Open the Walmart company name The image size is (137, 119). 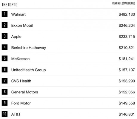[19, 14]
